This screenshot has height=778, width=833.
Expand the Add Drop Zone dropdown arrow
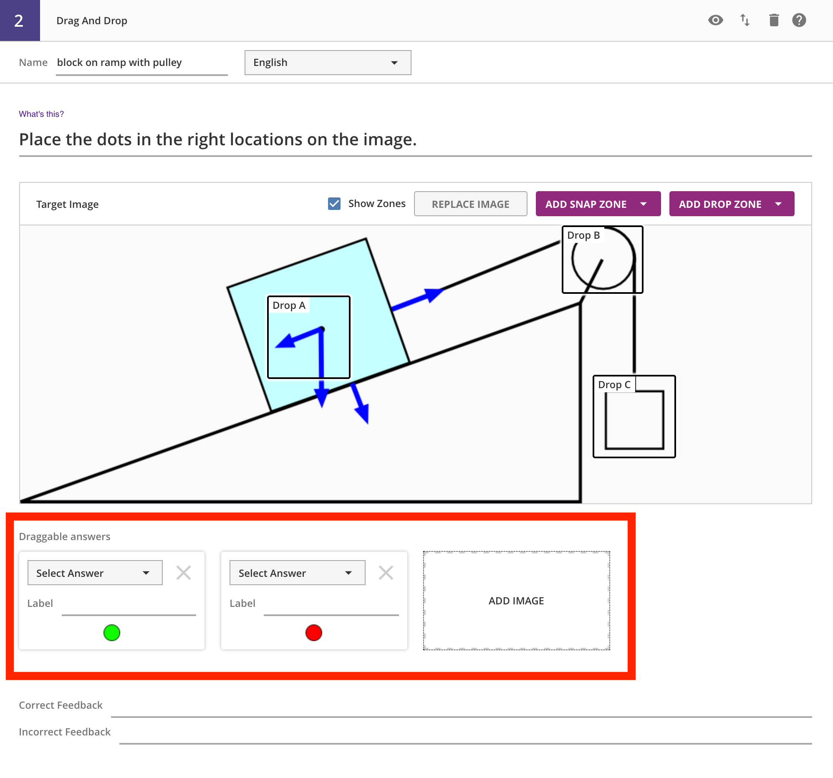point(778,204)
